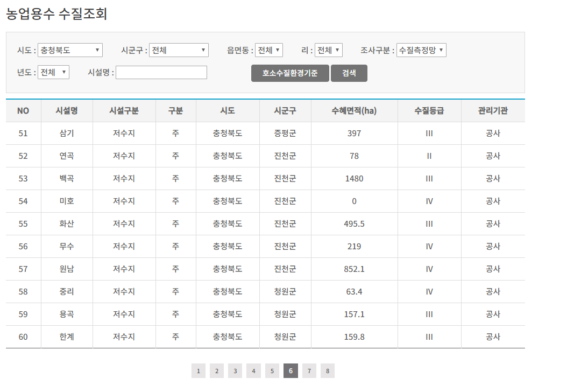This screenshot has height=385, width=588.
Task: Click area value 1480
Action: coord(354,179)
